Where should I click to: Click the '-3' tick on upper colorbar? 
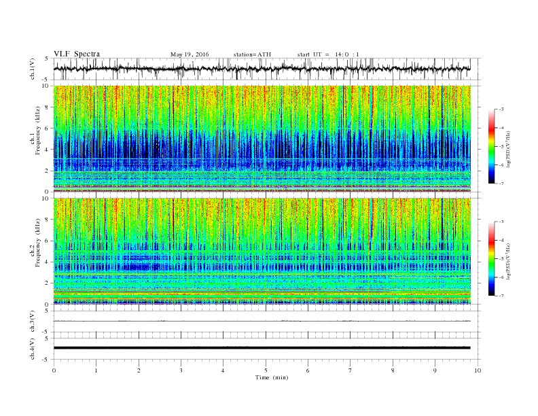[501, 109]
